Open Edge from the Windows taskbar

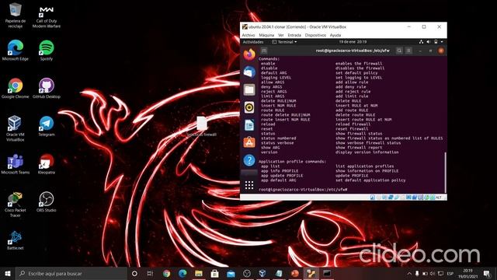182,273
